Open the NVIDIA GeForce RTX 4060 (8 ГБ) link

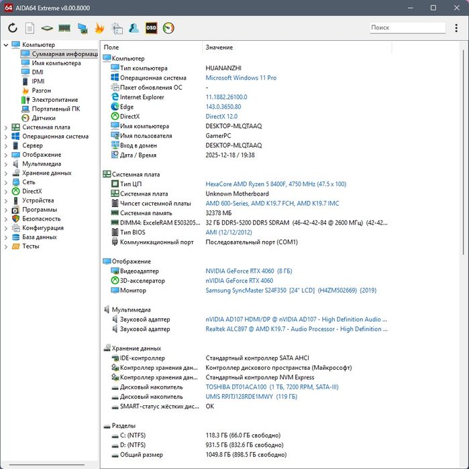248,271
